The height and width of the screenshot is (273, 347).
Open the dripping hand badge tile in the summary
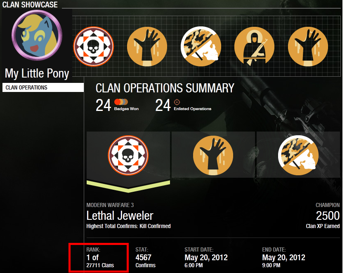coord(213,155)
